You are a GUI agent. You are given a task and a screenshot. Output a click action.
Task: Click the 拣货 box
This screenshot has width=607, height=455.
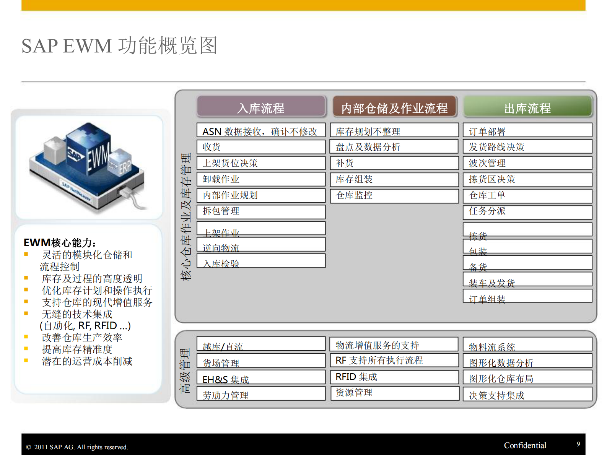click(x=527, y=230)
